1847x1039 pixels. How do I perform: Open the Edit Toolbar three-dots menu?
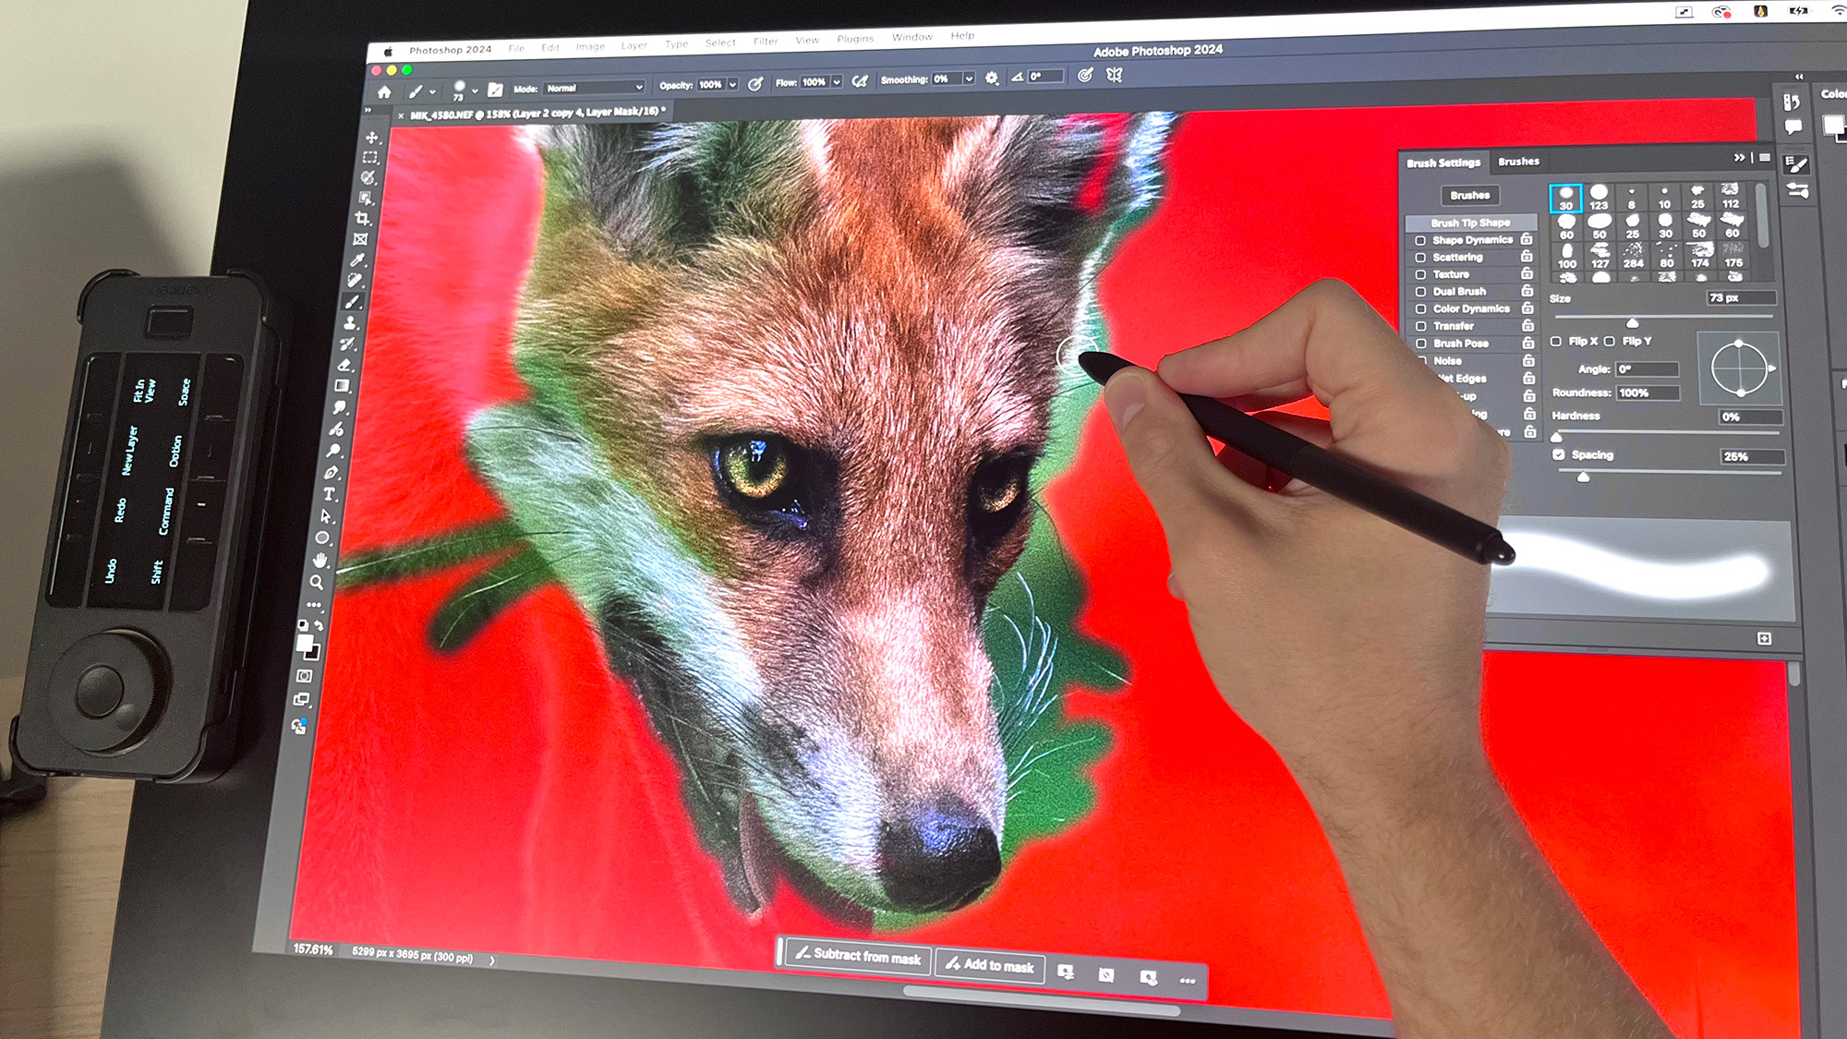[x=315, y=606]
